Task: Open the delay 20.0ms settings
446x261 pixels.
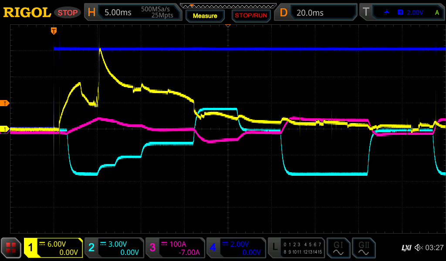Action: (x=317, y=13)
